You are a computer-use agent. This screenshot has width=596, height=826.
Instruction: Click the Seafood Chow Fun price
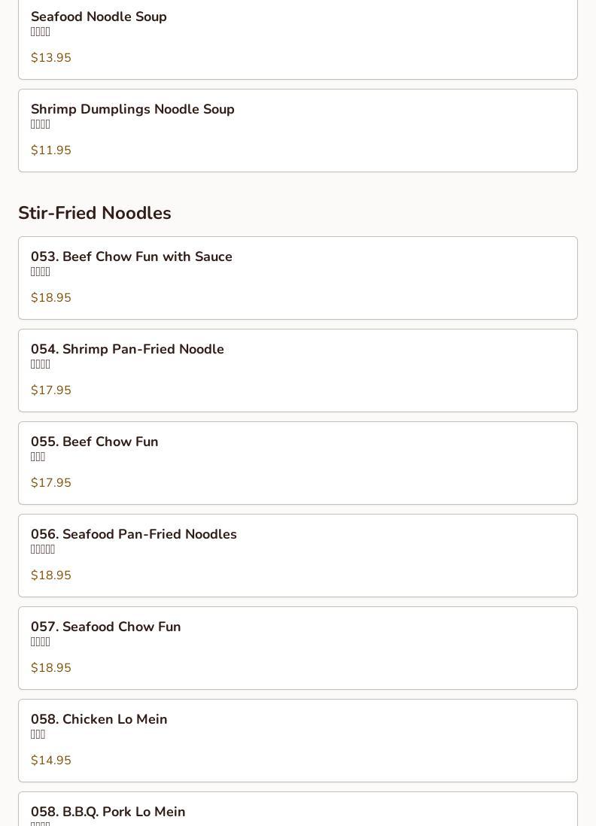click(x=51, y=668)
